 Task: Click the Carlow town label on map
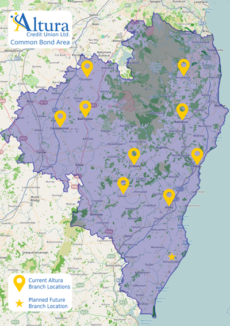point(41,152)
